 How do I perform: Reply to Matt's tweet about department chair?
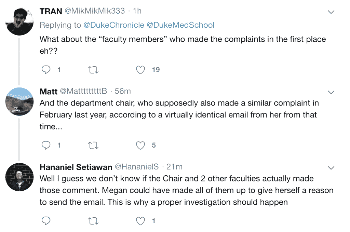pos(46,146)
